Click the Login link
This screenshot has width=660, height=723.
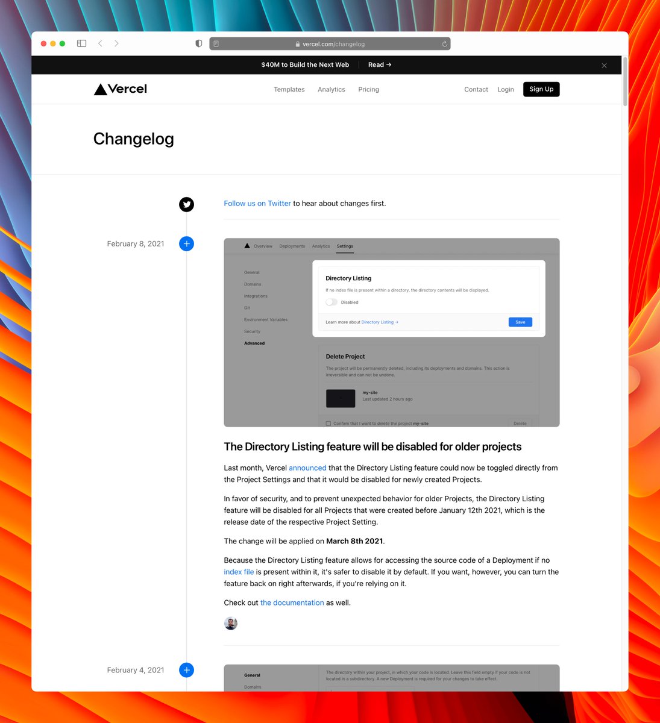point(506,90)
